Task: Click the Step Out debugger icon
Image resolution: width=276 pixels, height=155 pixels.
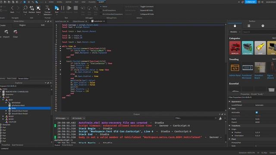Action: pos(96,8)
